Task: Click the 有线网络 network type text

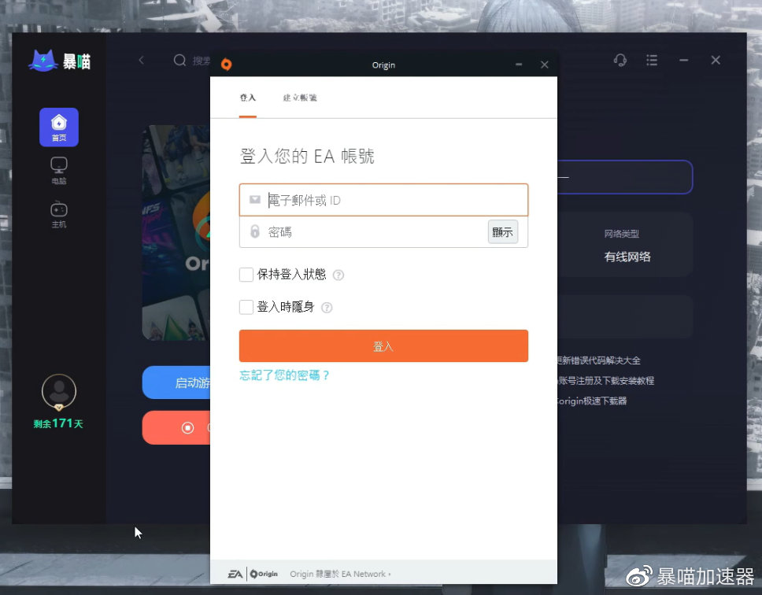Action: point(627,257)
